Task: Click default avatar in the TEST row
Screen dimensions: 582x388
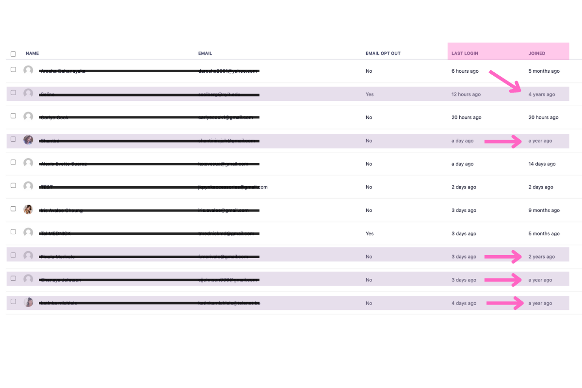Action: pyautogui.click(x=28, y=186)
